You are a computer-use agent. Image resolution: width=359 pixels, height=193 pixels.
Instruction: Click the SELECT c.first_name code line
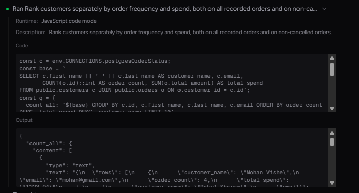[131, 76]
